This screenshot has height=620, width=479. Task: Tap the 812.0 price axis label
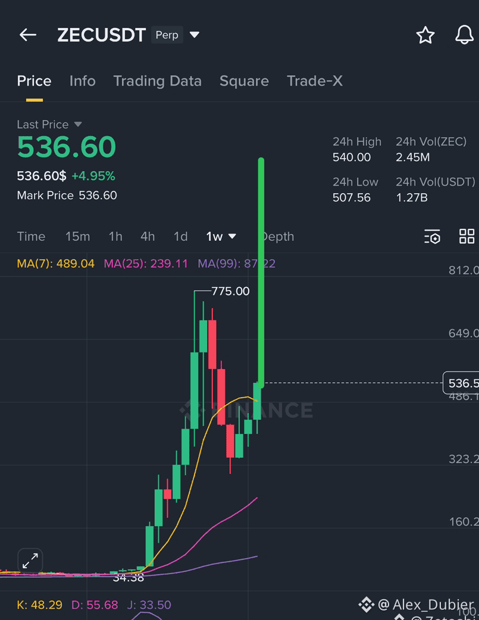464,270
